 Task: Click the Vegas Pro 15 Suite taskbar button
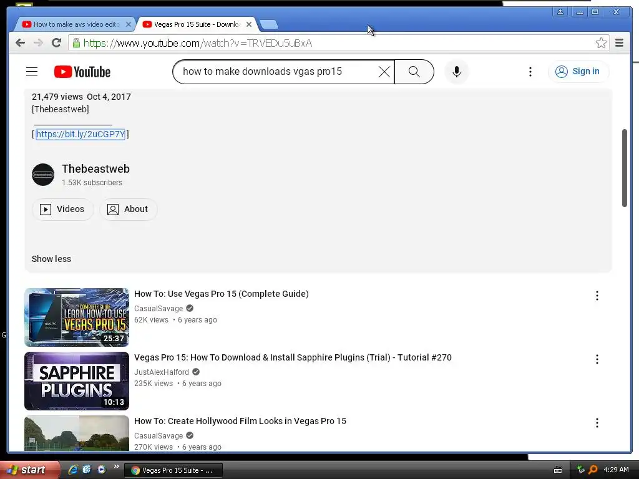(173, 470)
